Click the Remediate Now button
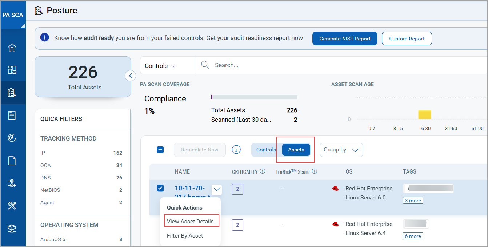488x247 pixels. click(x=200, y=150)
